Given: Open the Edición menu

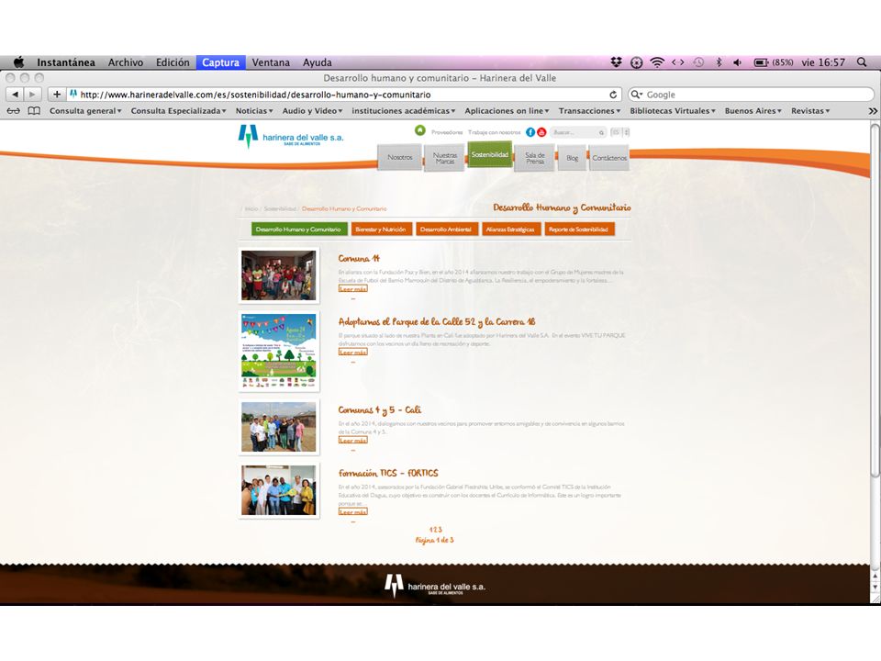Looking at the screenshot, I should point(173,62).
